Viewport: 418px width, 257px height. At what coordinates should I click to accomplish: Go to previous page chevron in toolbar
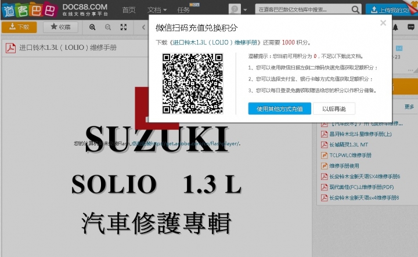pos(144,27)
